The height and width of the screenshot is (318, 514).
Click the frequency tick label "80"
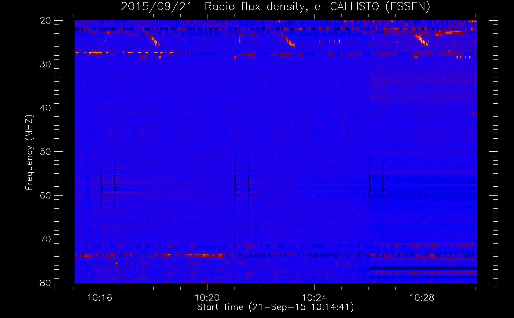click(46, 283)
